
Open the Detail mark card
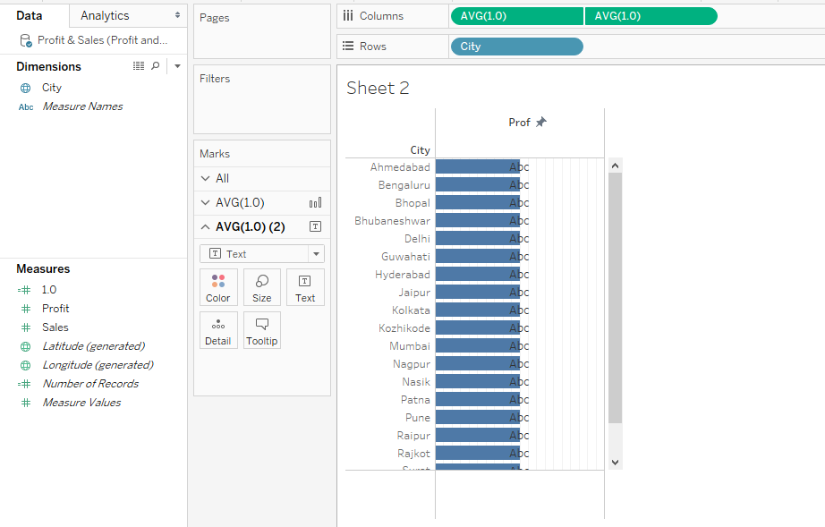click(x=218, y=330)
